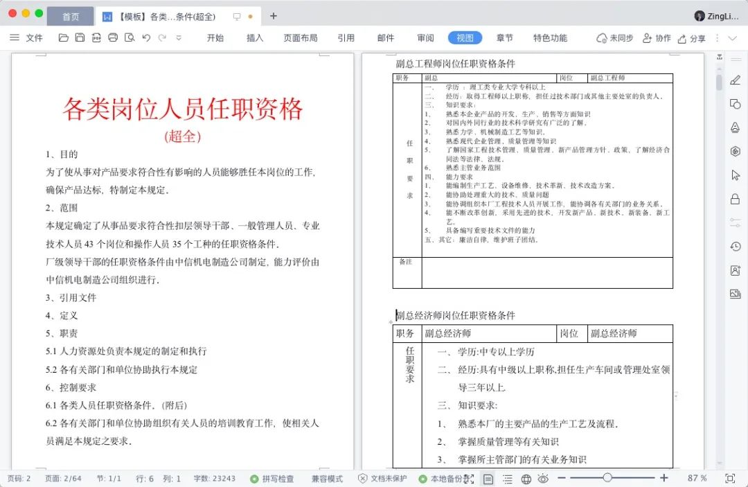Viewport: 748px width, 487px height.
Task: Click the fullscreen expand arrows icon
Action: 469,479
